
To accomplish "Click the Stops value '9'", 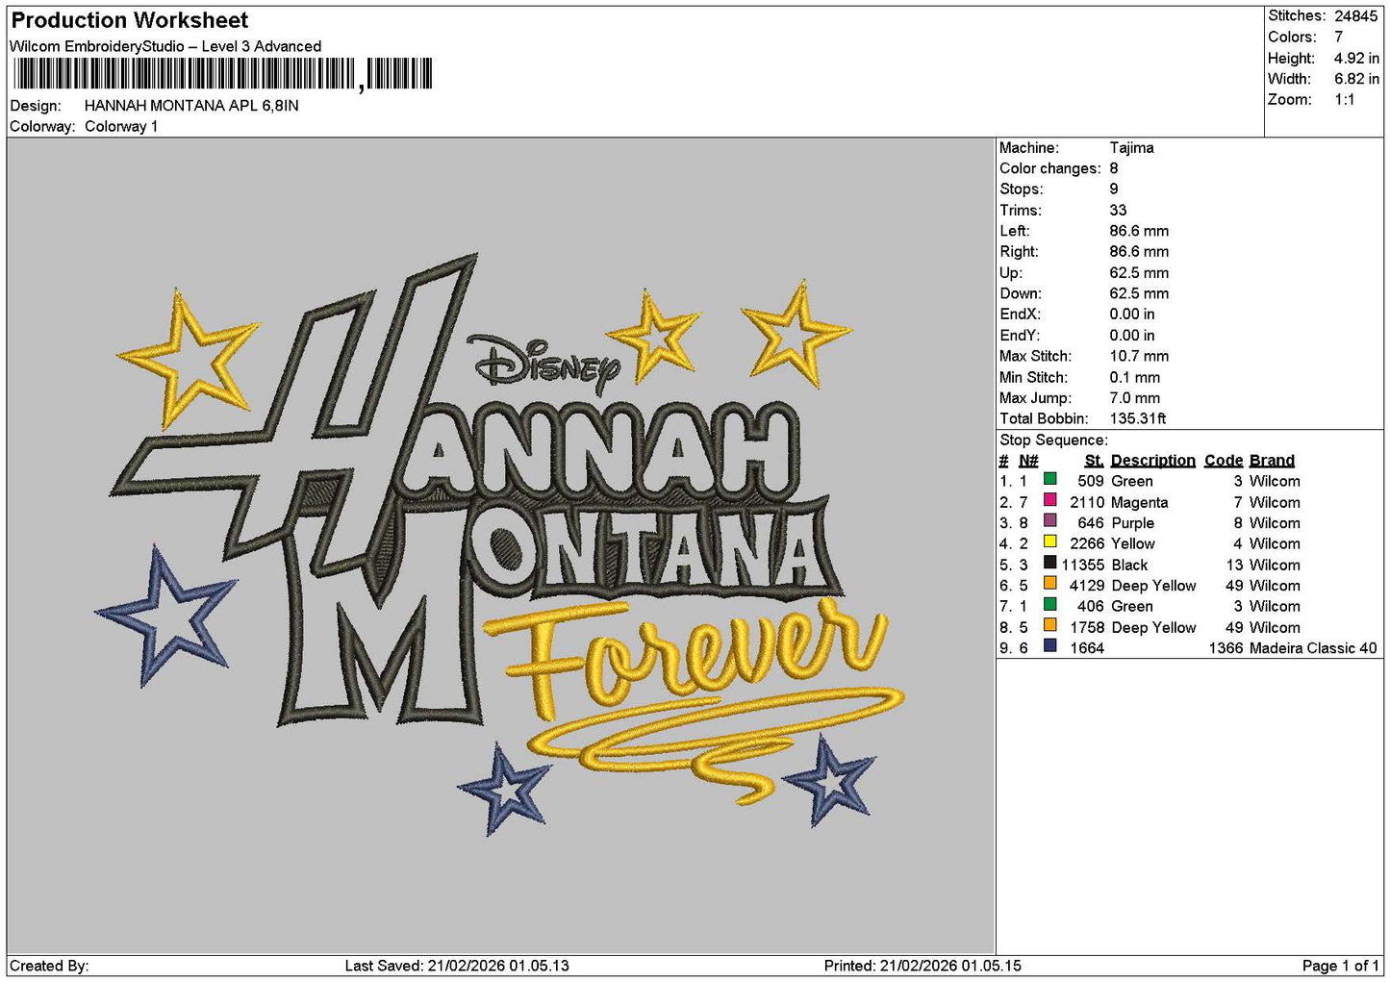I will click(x=1114, y=189).
